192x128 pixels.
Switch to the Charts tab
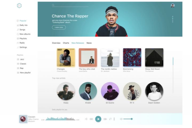click(66, 43)
